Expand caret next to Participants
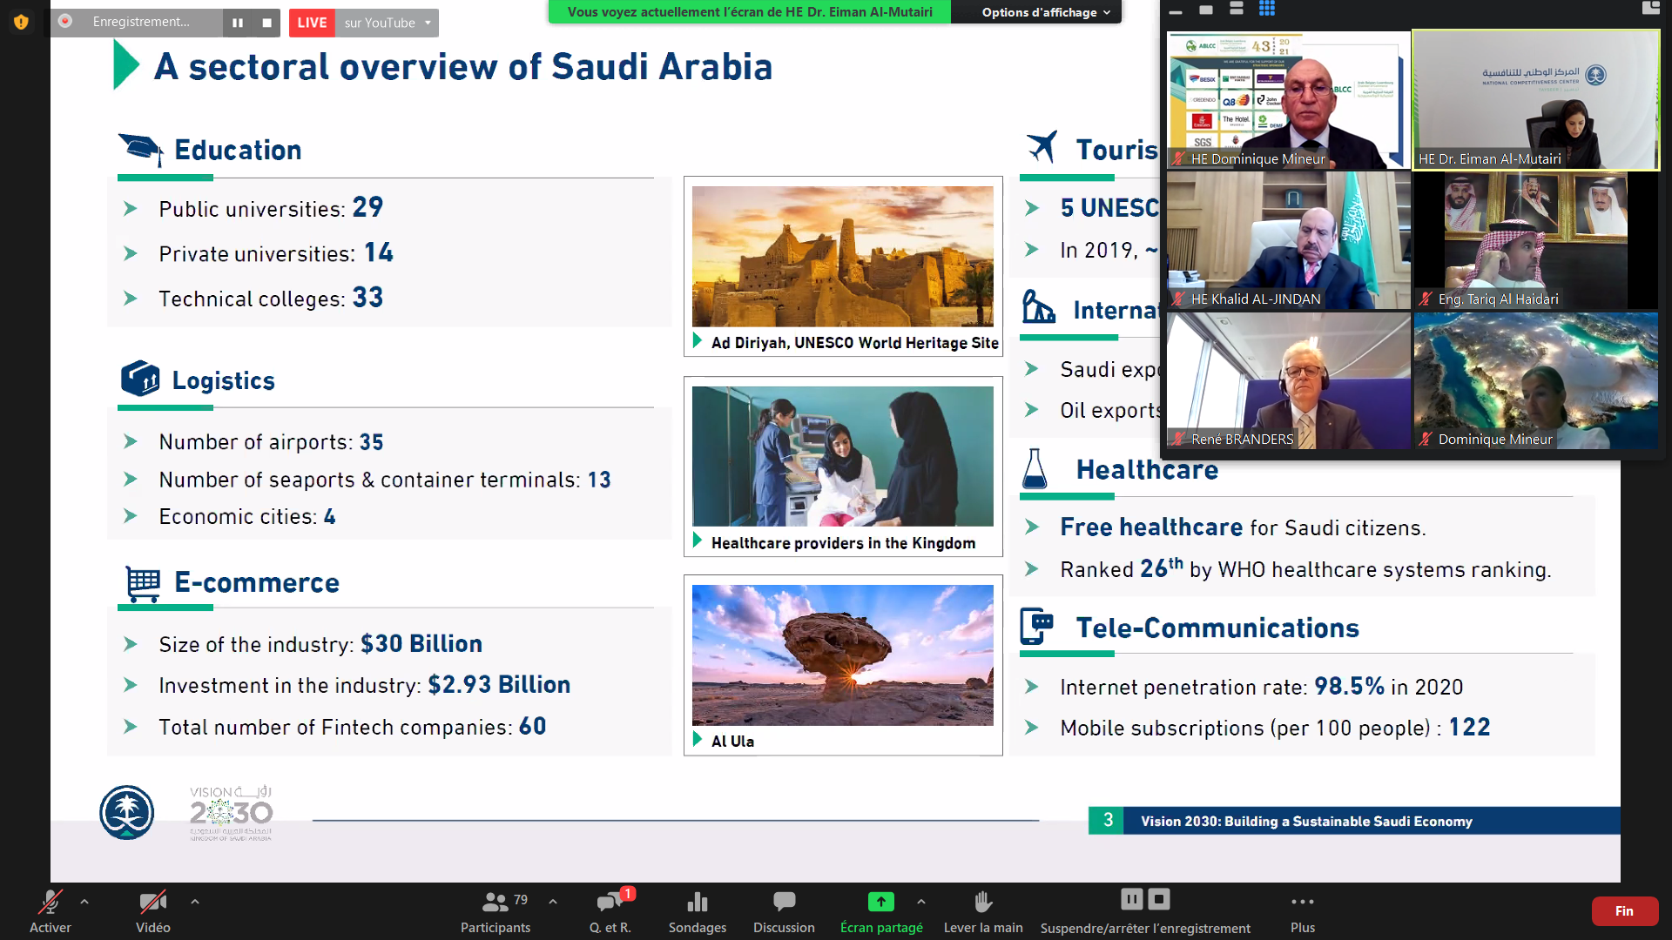 (x=553, y=902)
